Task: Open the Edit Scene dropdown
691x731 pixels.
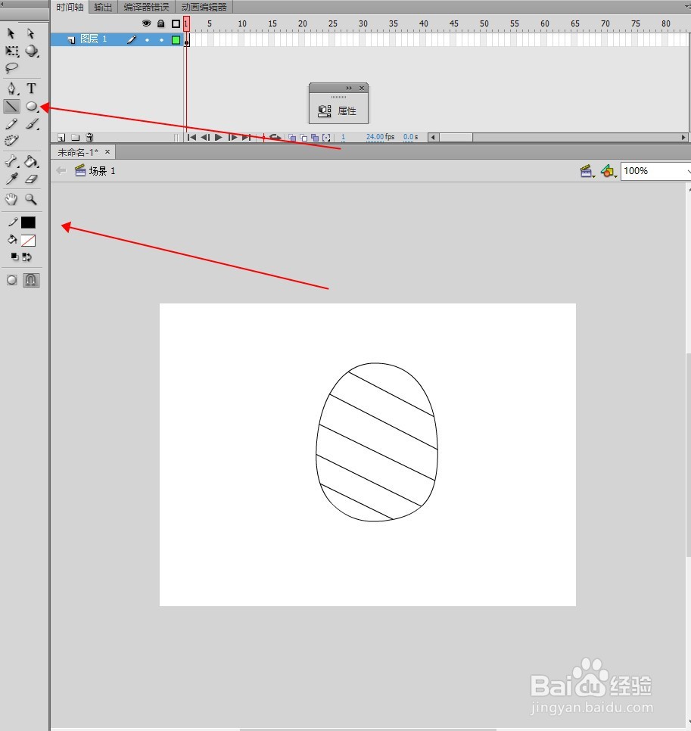Action: point(587,170)
